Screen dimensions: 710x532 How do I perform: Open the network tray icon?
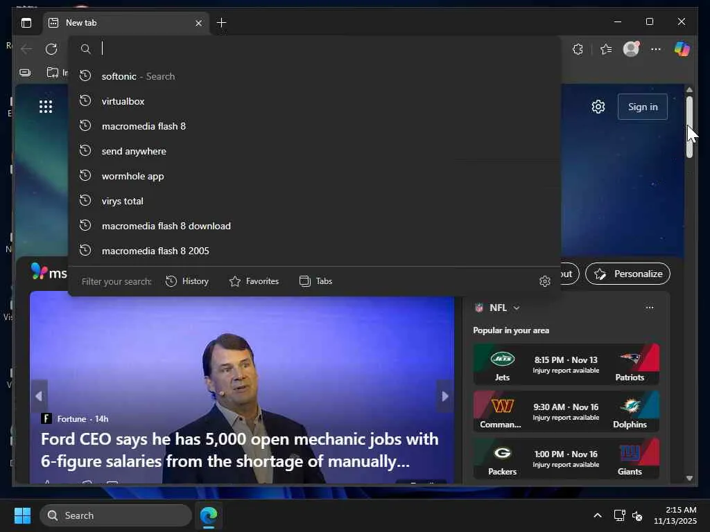pos(619,515)
